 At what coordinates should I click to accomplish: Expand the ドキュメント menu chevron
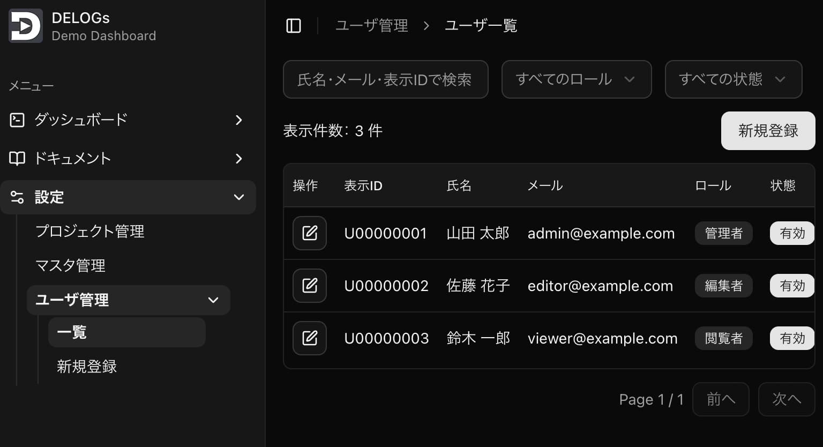[x=239, y=159]
